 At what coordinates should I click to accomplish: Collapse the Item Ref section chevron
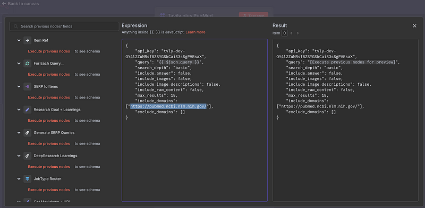[x=19, y=41]
